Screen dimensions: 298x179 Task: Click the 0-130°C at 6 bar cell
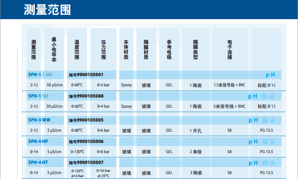77,173
